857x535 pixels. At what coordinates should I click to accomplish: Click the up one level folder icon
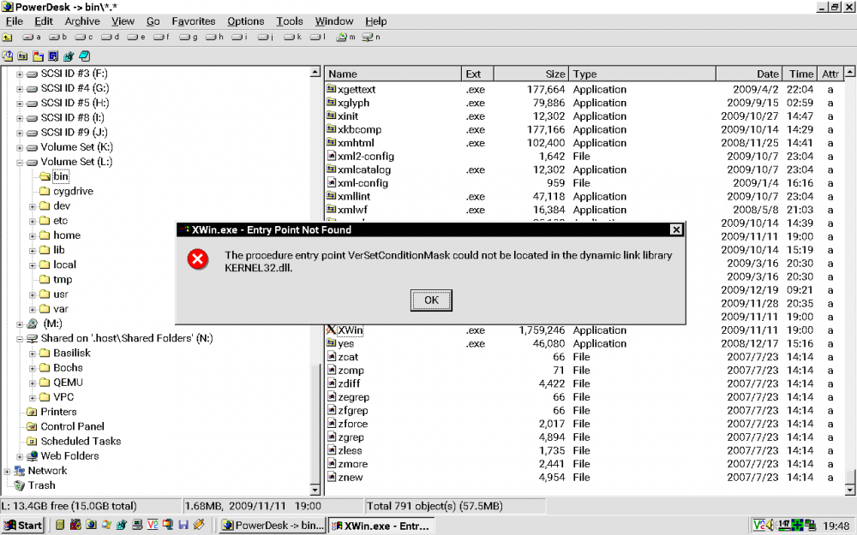8,38
